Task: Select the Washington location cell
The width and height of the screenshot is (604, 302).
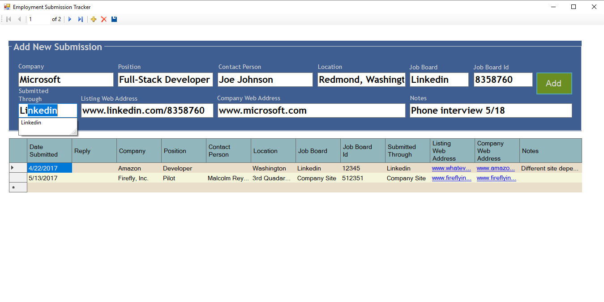Action: pyautogui.click(x=273, y=168)
